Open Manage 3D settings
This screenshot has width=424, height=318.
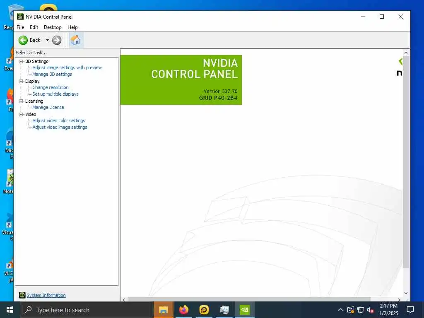pyautogui.click(x=52, y=74)
